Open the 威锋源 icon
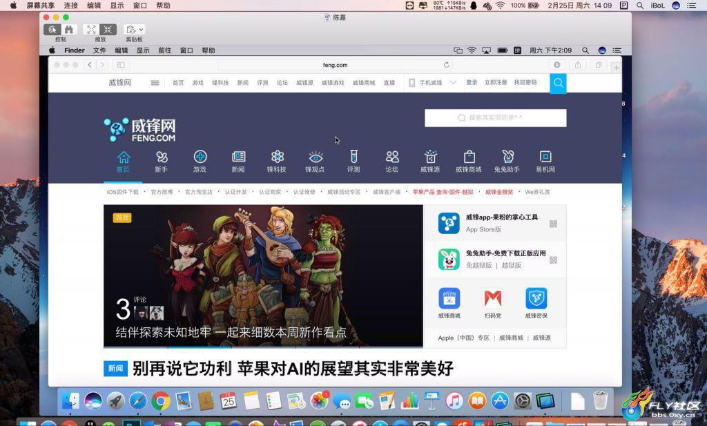Viewport: 707px width, 426px height. coord(430,162)
